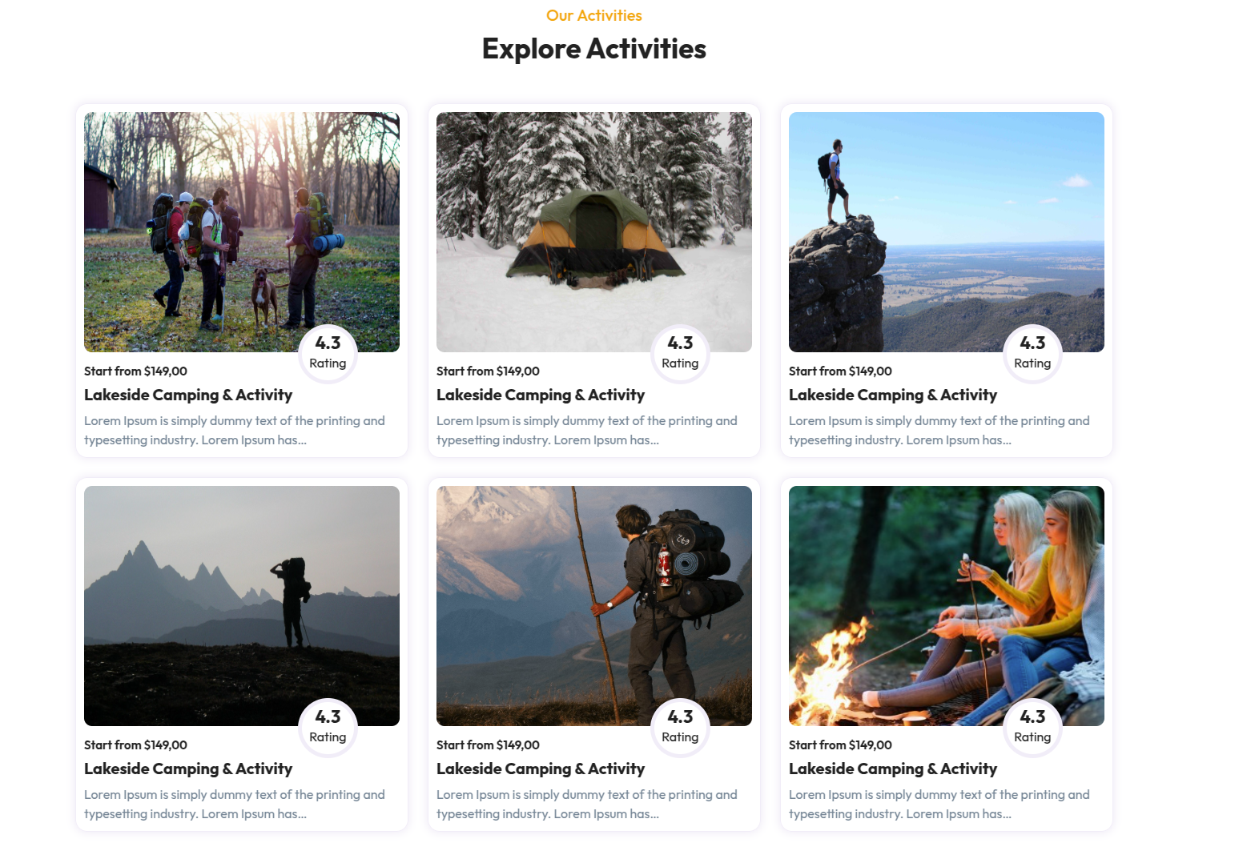The height and width of the screenshot is (863, 1255).
Task: Click rating badge on rock cliff card
Action: pyautogui.click(x=1032, y=354)
